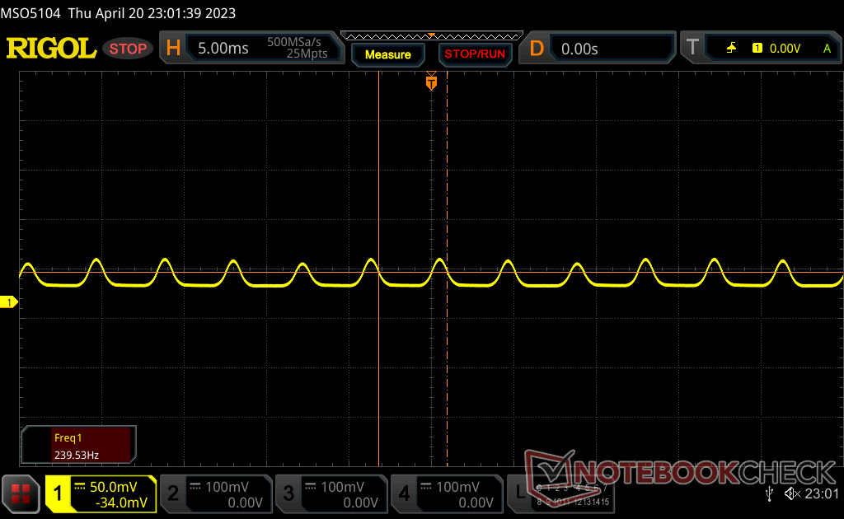Toggle channel 3 label
Image resolution: width=844 pixels, height=519 pixels.
[288, 493]
